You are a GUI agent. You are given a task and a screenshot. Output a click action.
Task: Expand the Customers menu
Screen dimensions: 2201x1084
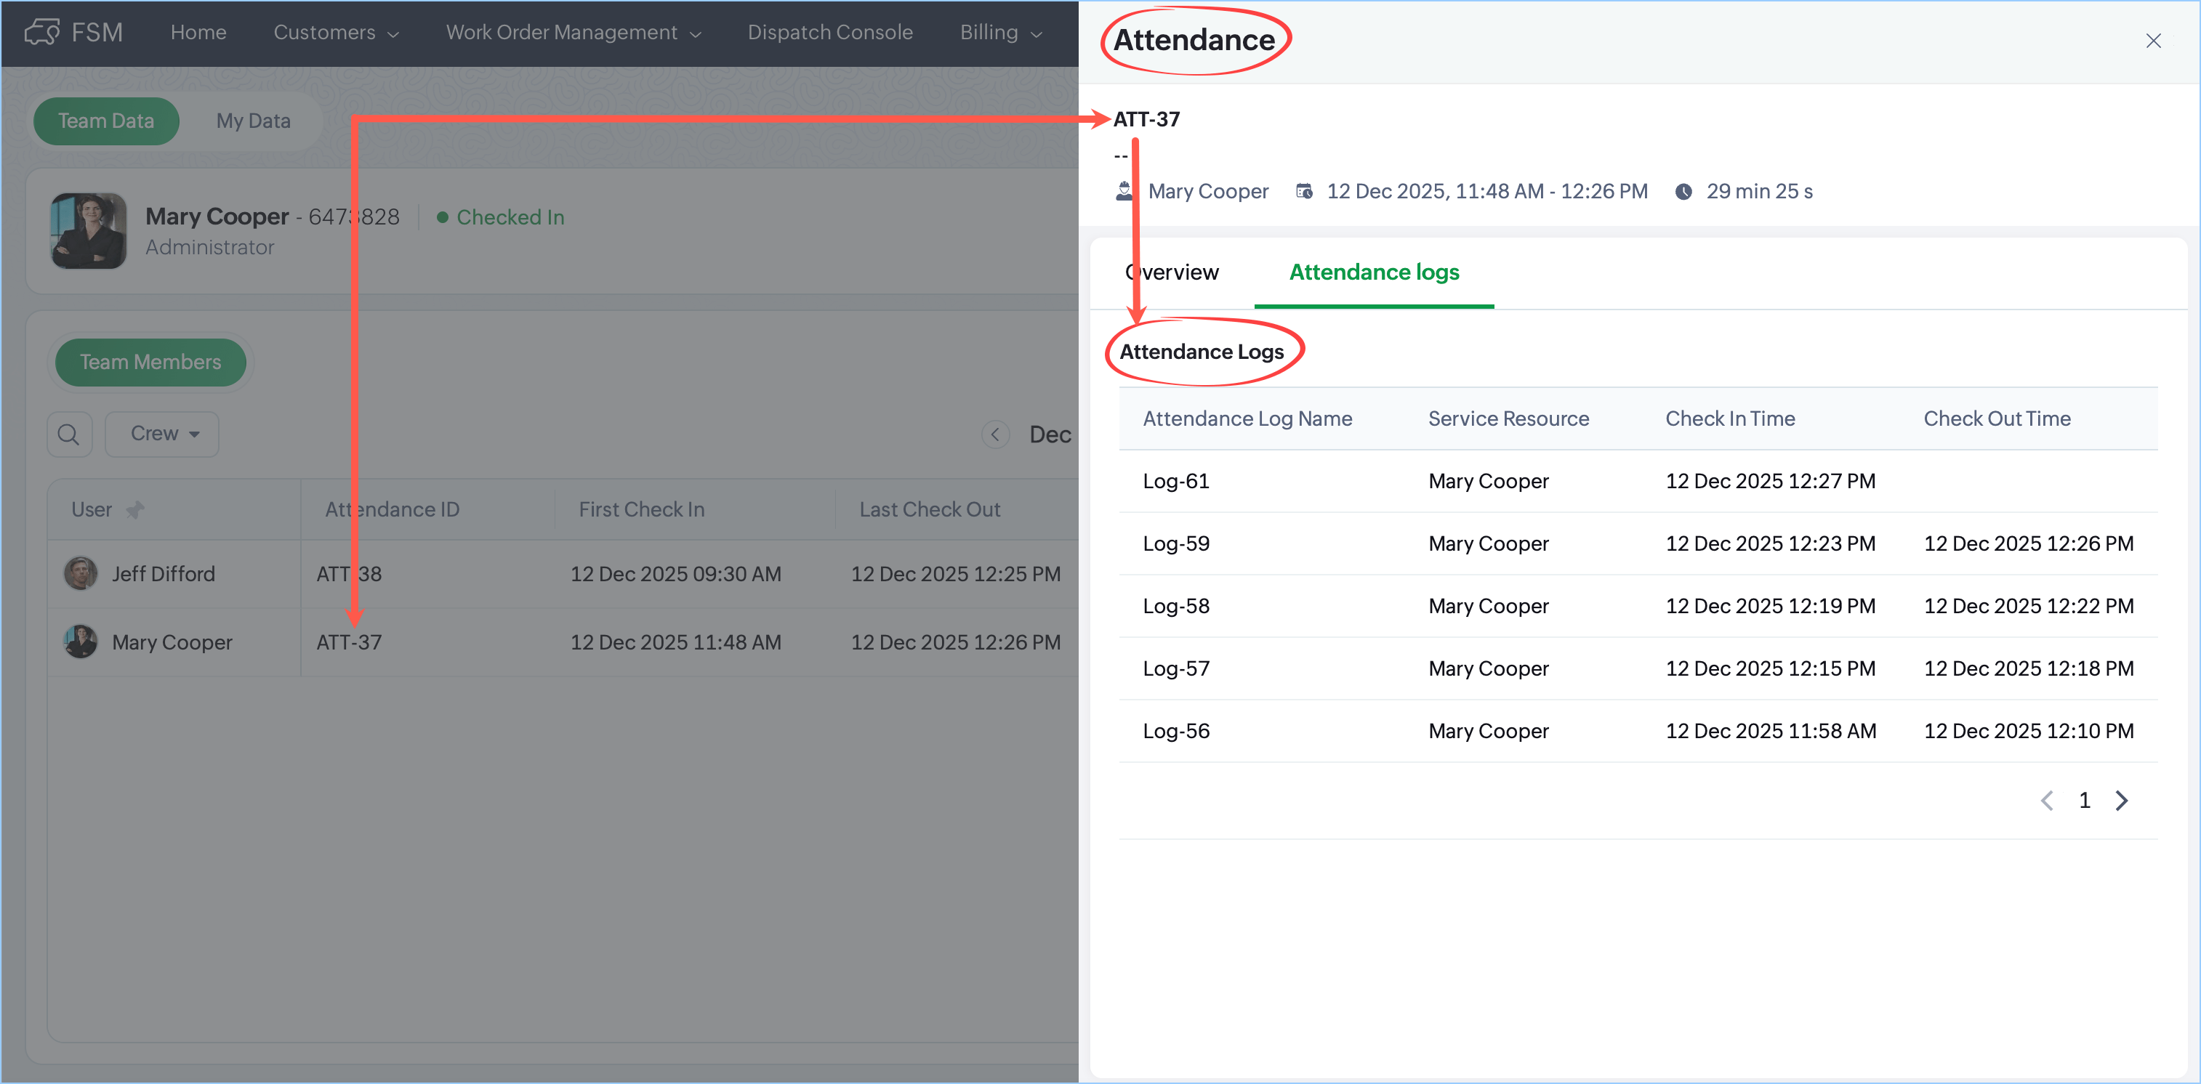[x=336, y=33]
